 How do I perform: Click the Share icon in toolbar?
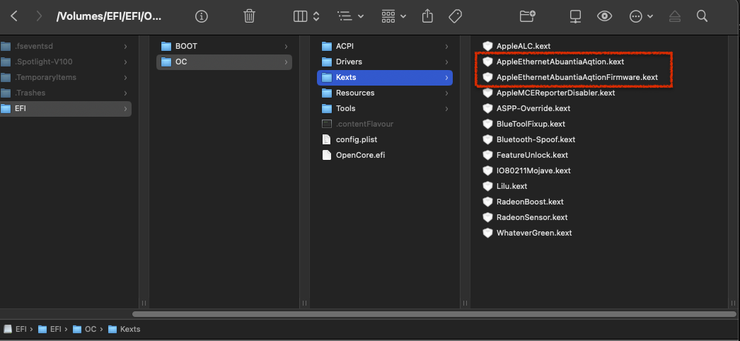(x=427, y=16)
